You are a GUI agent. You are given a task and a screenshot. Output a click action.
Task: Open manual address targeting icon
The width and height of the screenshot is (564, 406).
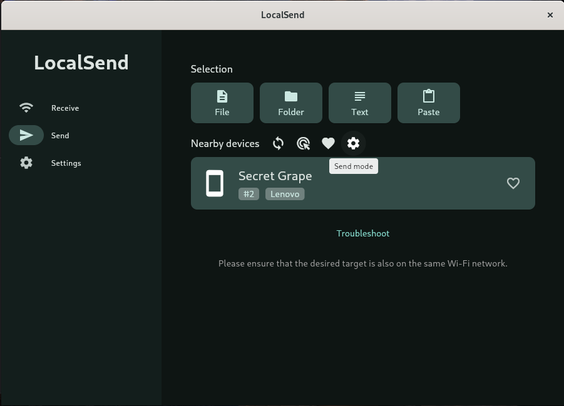coord(303,143)
